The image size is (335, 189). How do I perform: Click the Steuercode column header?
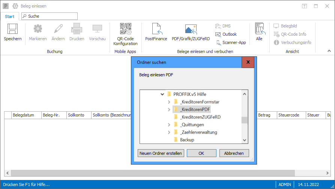click(x=291, y=115)
